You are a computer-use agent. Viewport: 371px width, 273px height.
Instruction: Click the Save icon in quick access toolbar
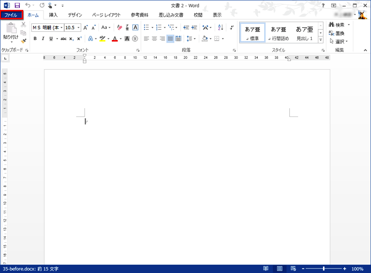17,5
